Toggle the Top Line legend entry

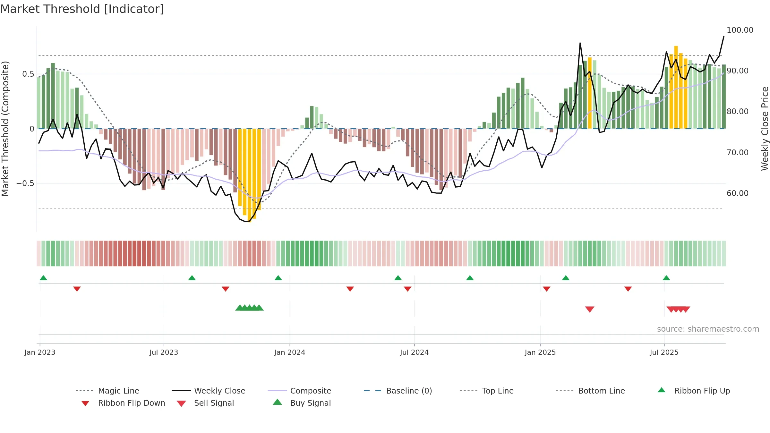(x=486, y=391)
